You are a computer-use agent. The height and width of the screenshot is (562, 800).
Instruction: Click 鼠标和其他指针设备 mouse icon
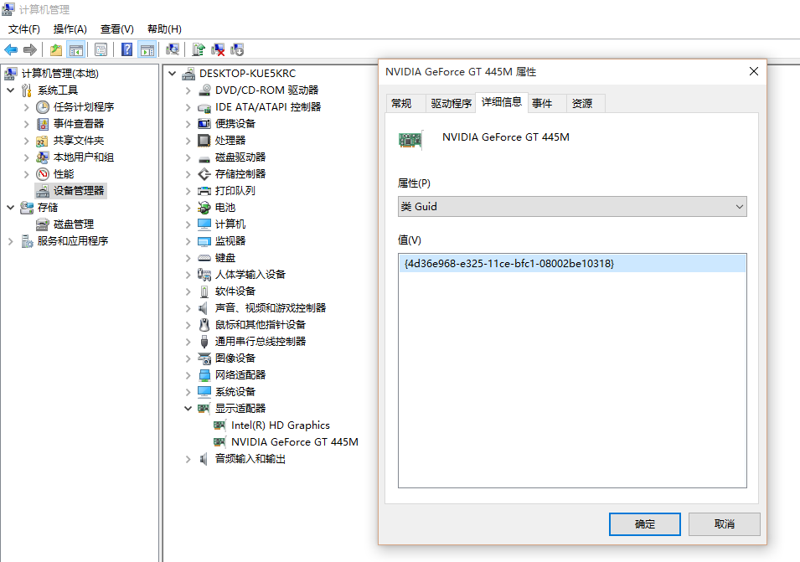point(204,325)
